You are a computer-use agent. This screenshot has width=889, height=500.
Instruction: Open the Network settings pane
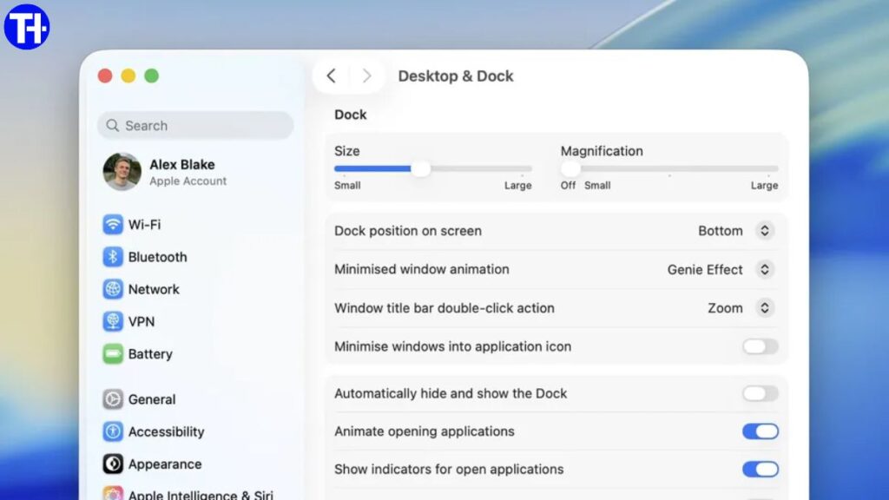[x=114, y=289]
